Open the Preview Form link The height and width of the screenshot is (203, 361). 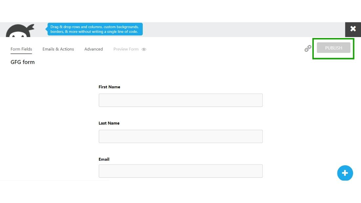tap(126, 49)
